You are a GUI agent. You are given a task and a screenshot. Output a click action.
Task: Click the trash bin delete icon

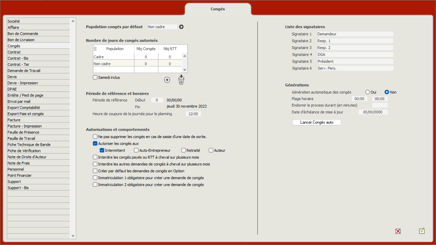(x=181, y=80)
